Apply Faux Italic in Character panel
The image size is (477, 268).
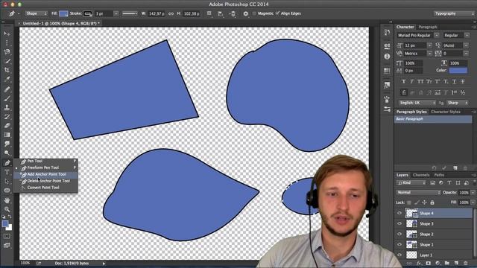[412, 81]
